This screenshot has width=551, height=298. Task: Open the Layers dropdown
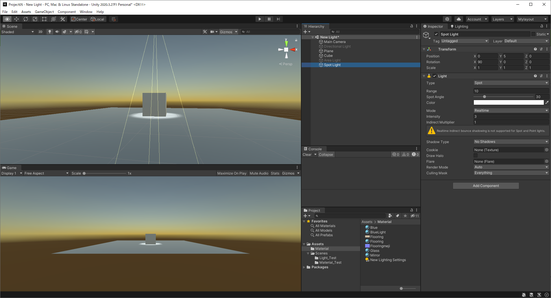coord(503,19)
